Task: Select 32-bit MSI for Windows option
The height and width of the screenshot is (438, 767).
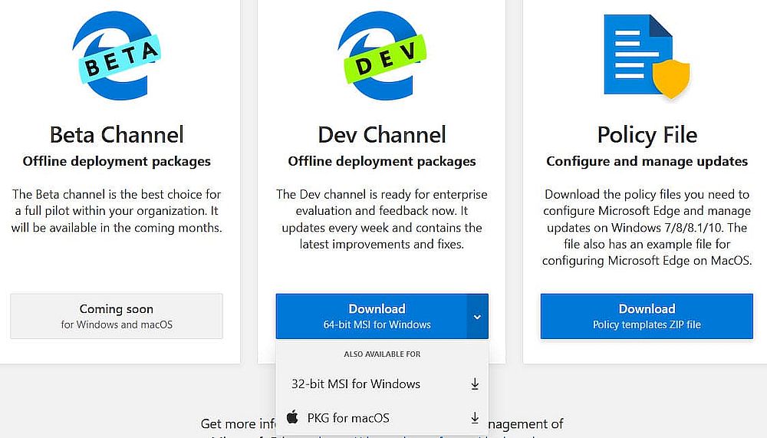Action: click(x=356, y=384)
